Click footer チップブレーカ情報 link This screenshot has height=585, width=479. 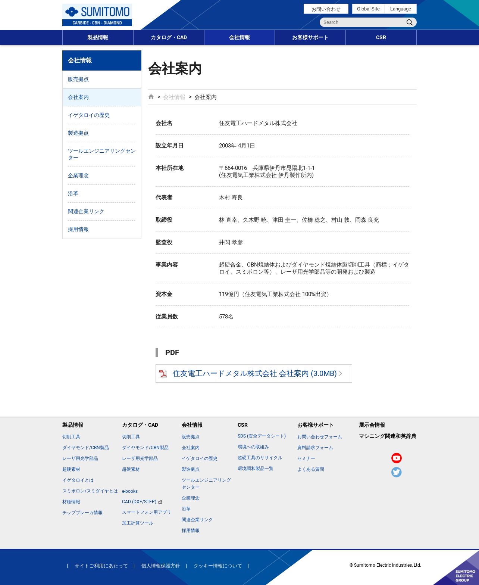coord(82,513)
